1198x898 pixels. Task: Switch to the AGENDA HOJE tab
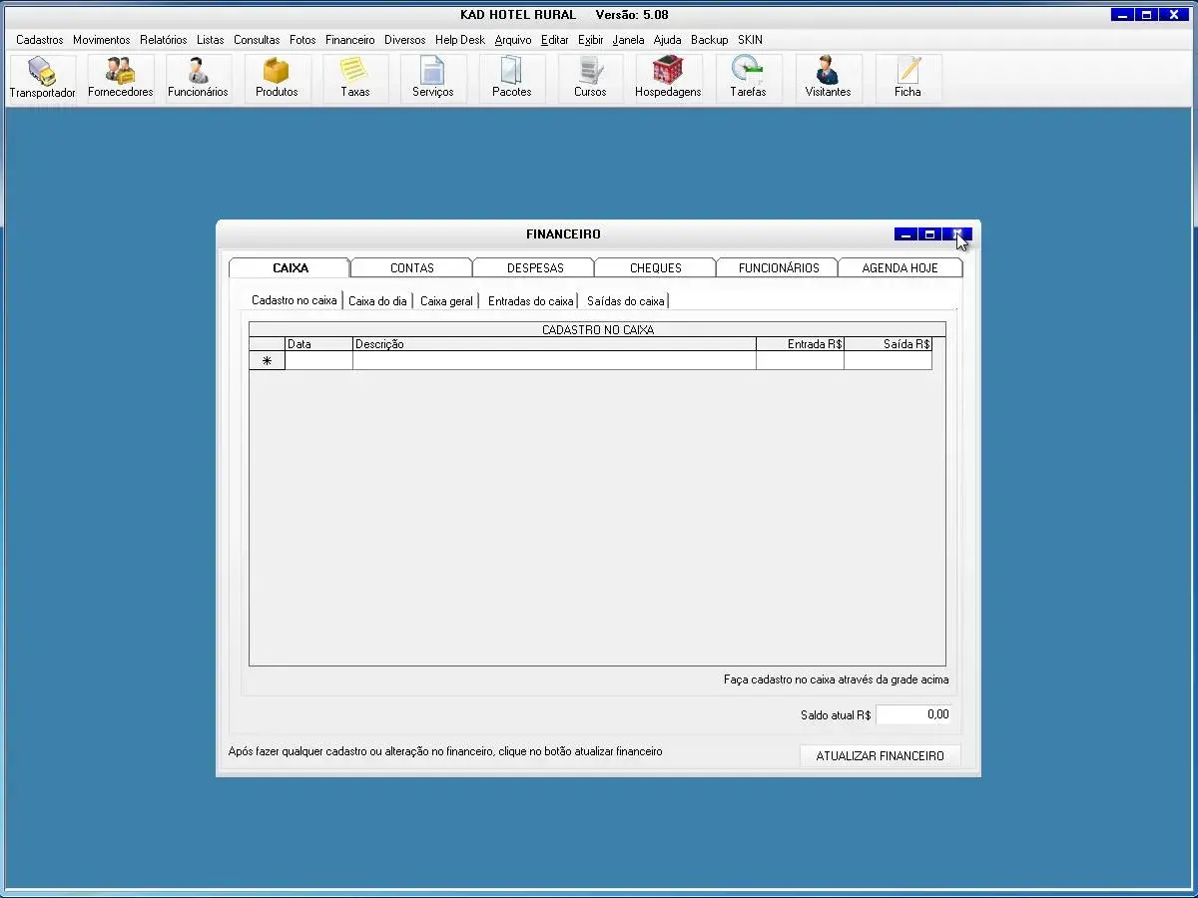click(x=900, y=267)
